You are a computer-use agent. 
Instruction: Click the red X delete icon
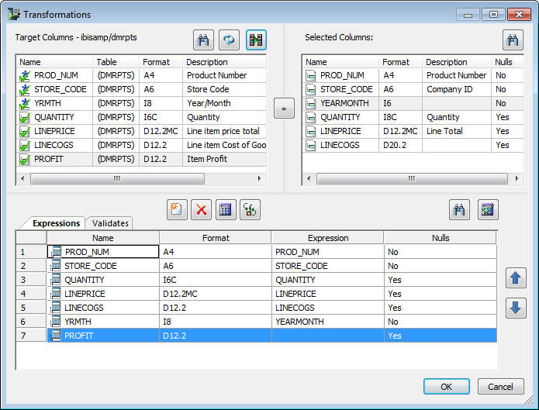(202, 209)
